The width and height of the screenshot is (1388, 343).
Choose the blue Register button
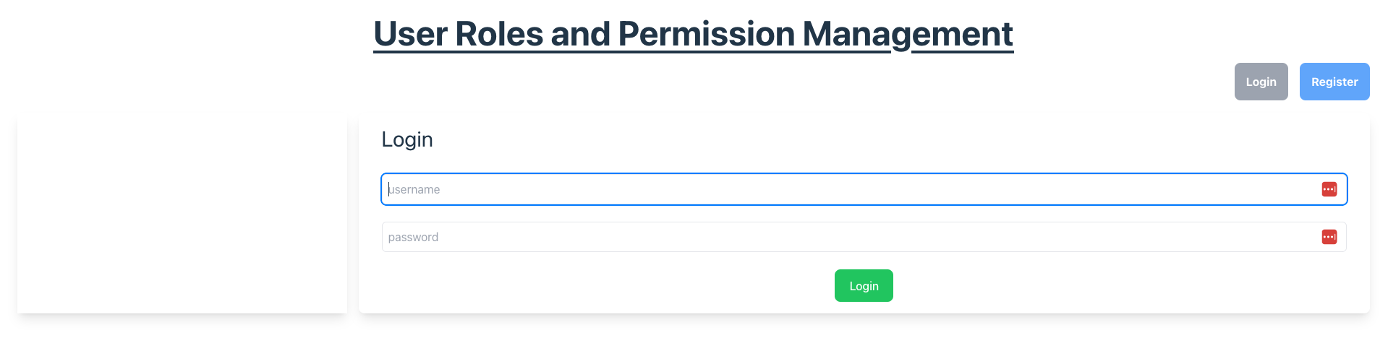click(1334, 82)
